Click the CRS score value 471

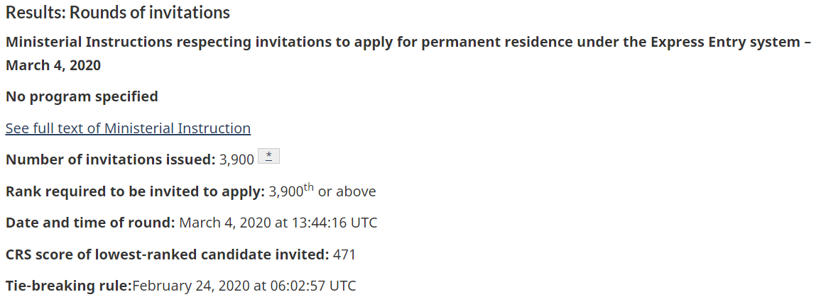coord(344,254)
